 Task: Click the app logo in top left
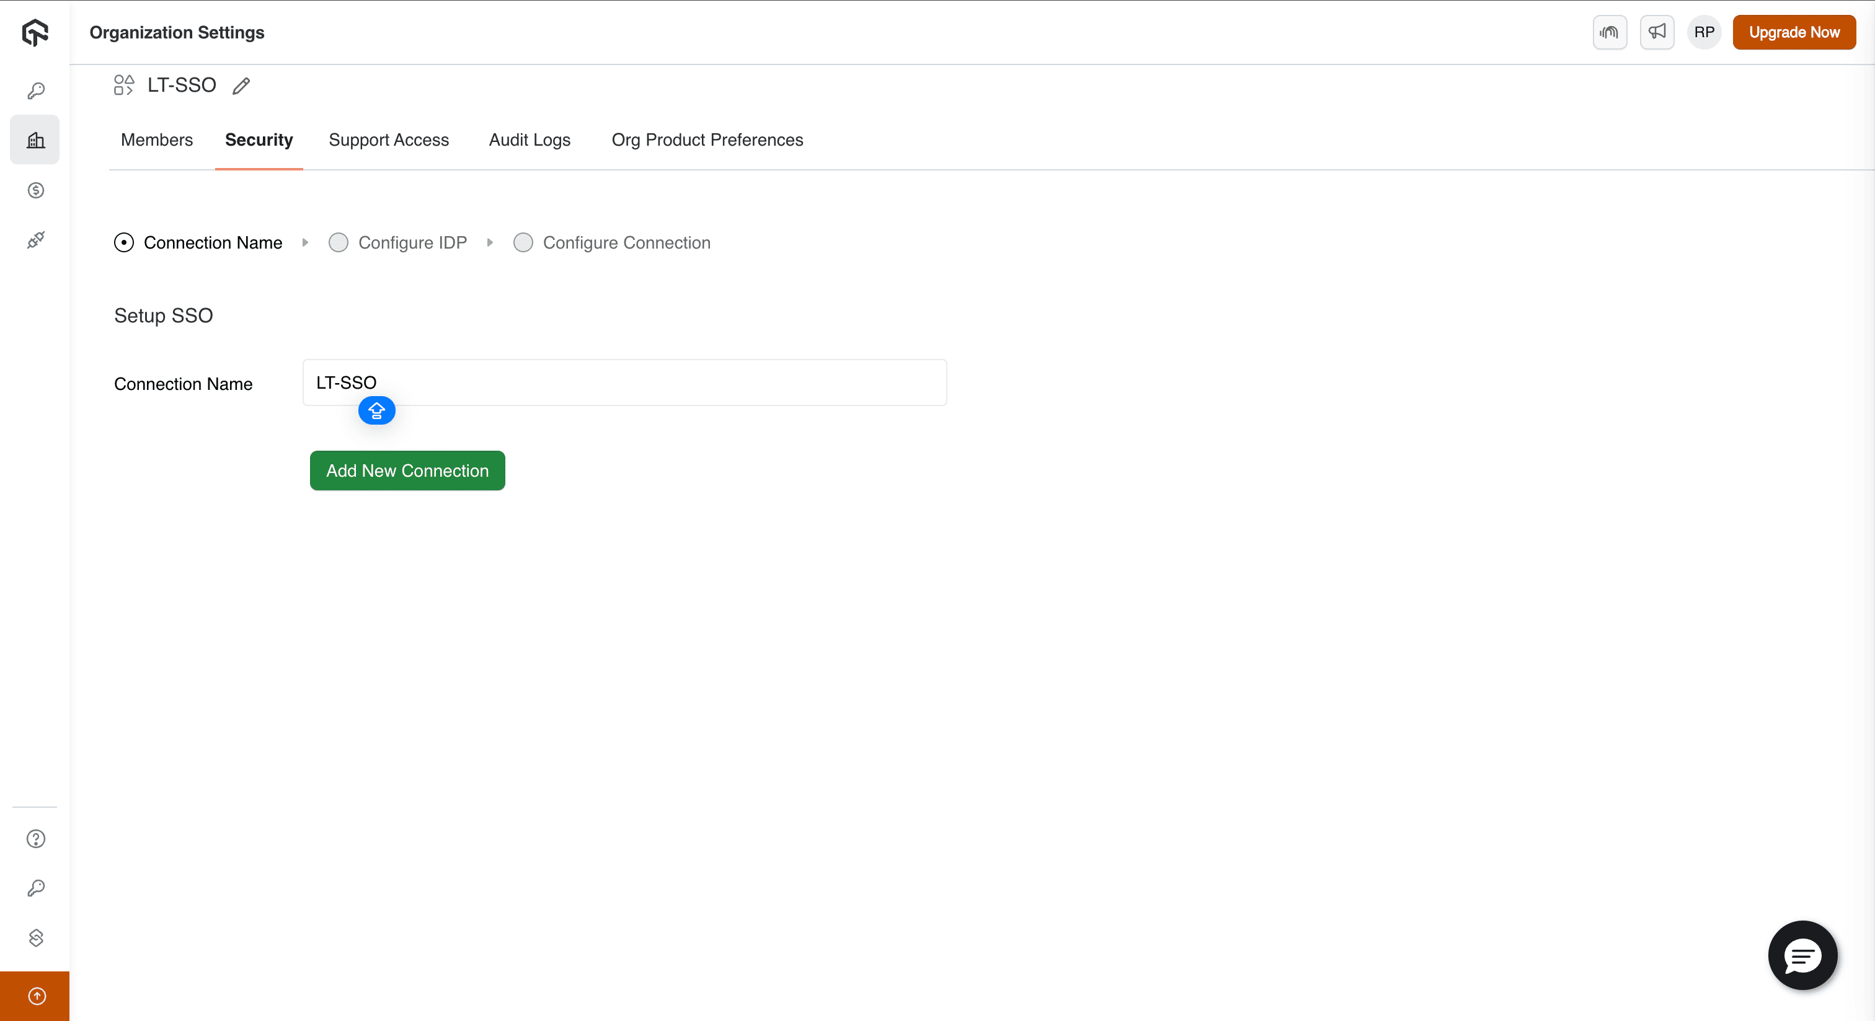click(35, 33)
